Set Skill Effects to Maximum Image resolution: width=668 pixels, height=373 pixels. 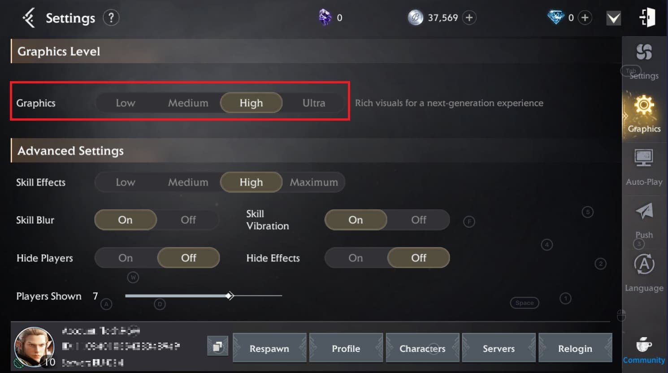(x=314, y=182)
